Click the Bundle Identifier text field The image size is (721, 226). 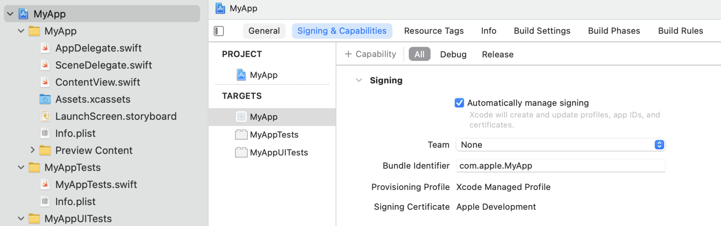[560, 166]
